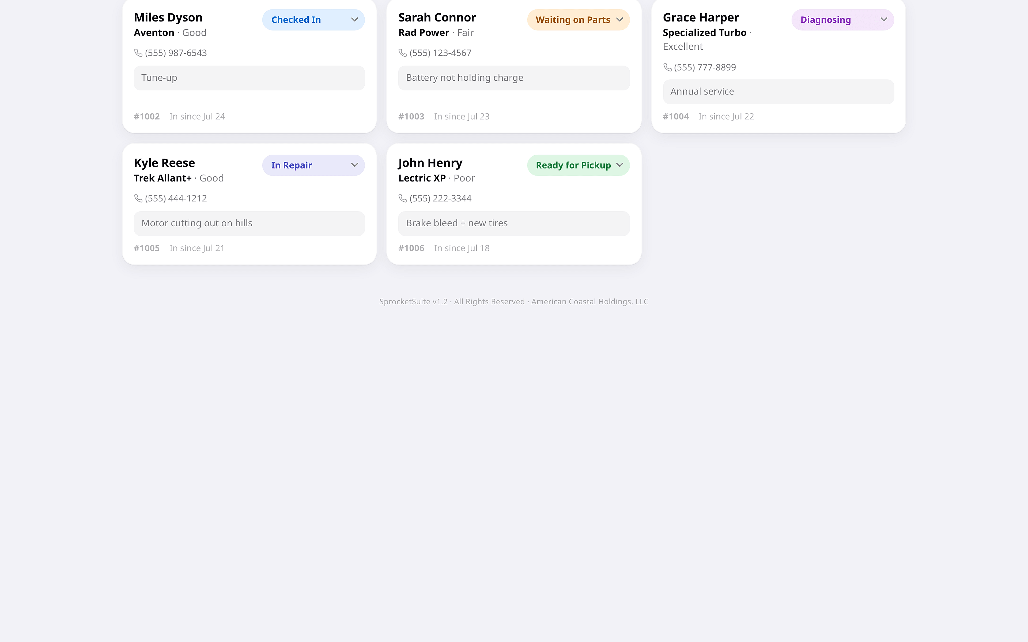Click the In since Jul 21 date
This screenshot has height=642, width=1028.
coord(197,248)
